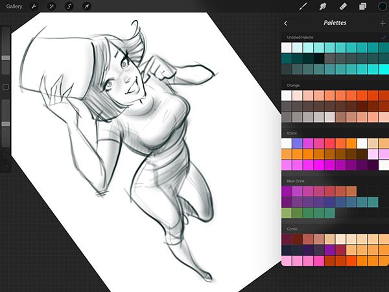Viewport: 389px width, 292px height.
Task: Select the Orange palette title
Action: click(x=293, y=85)
